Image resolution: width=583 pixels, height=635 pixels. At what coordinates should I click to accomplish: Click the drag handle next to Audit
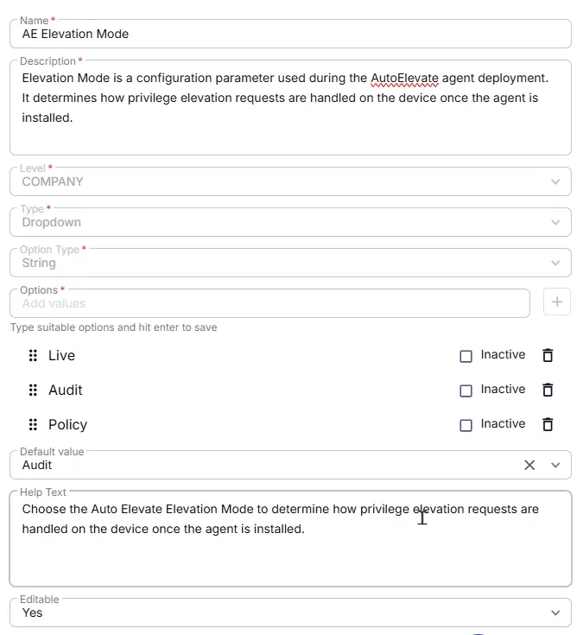[33, 390]
